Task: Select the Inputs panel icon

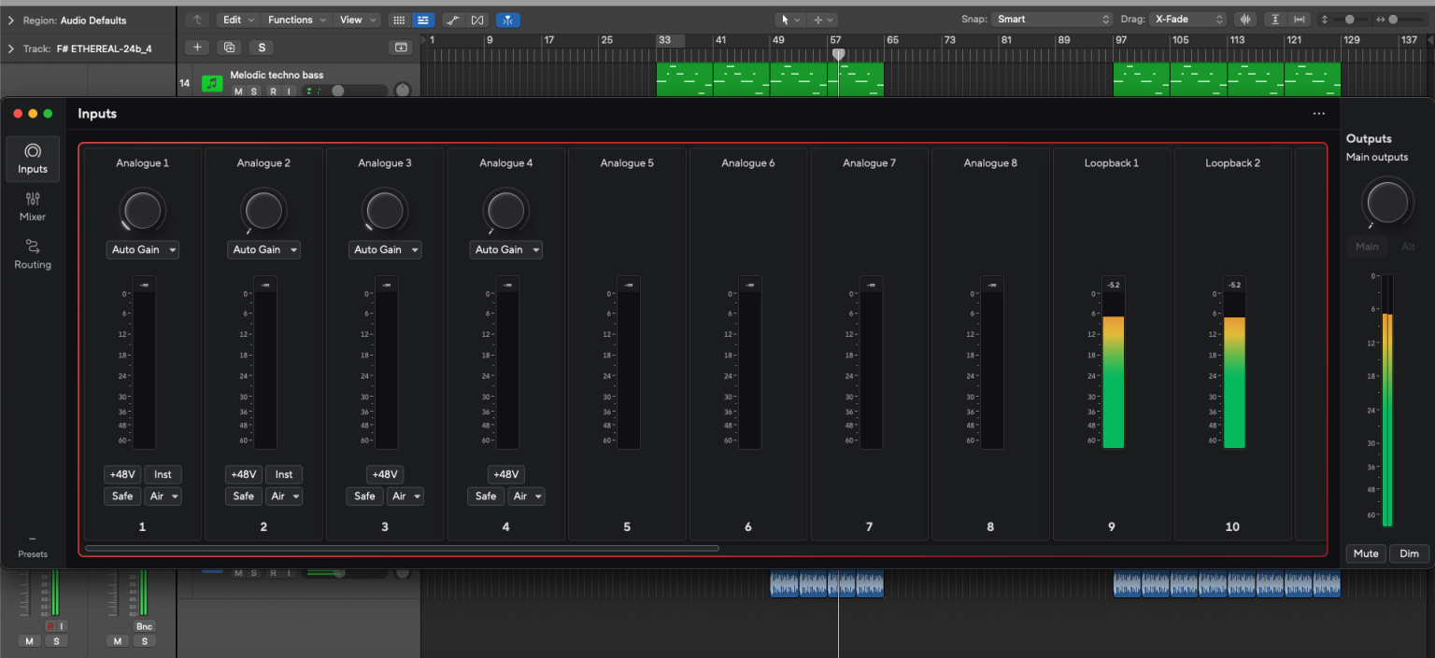Action: click(33, 159)
